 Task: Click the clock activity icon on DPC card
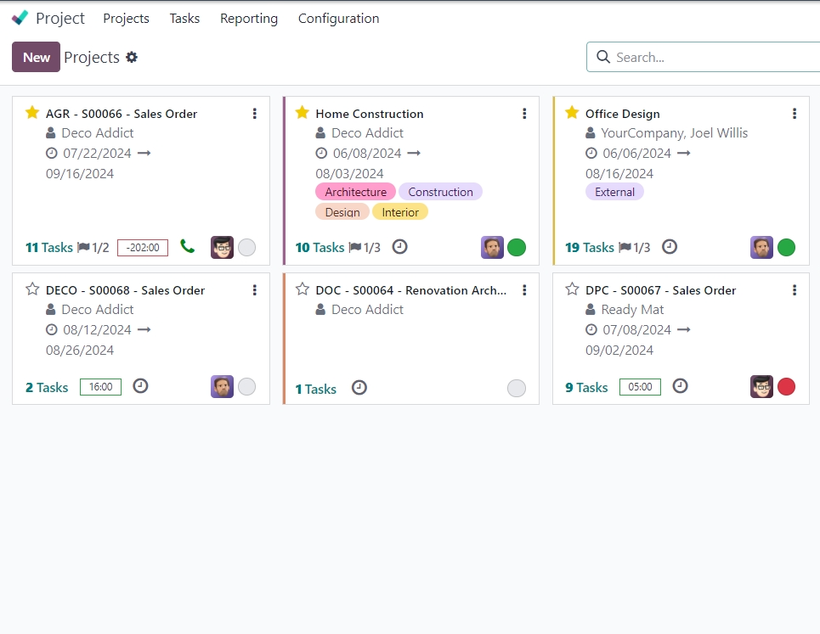click(680, 386)
